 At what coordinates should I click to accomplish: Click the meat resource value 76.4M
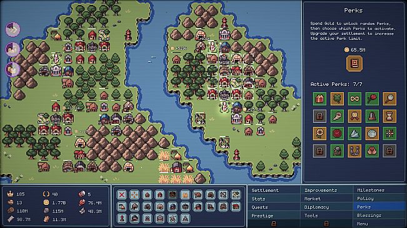(94, 202)
